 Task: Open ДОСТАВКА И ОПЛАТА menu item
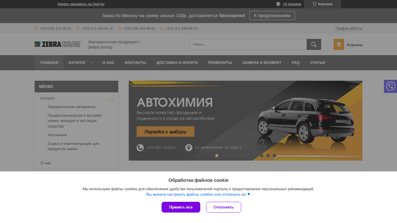[177, 63]
